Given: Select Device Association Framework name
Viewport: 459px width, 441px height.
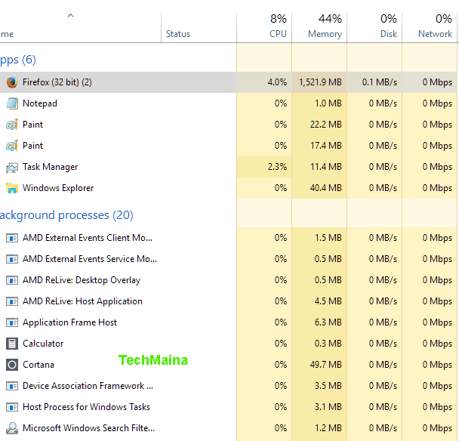Looking at the screenshot, I should (88, 386).
